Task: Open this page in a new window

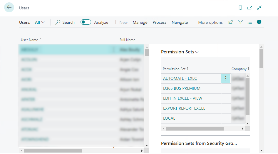Action: click(x=249, y=8)
